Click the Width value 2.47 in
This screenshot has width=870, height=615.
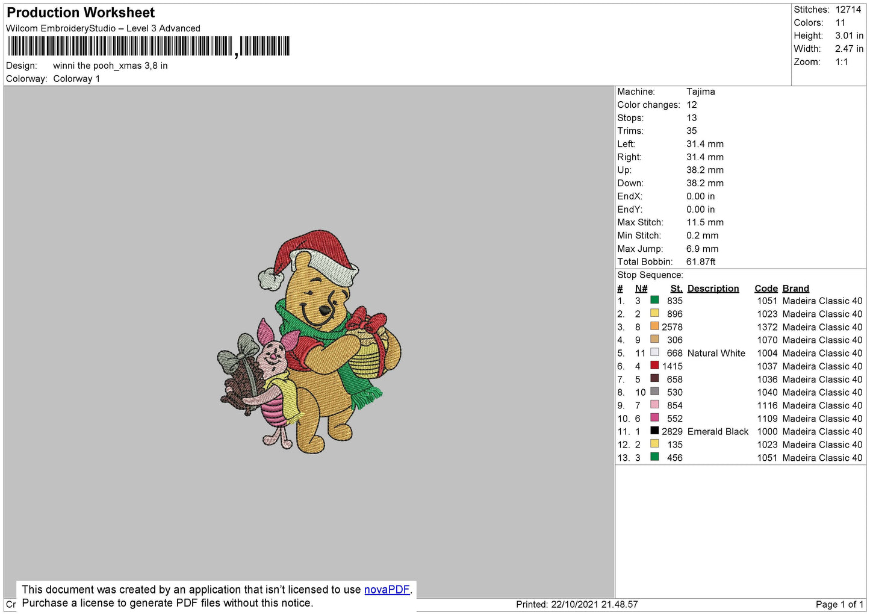point(849,49)
